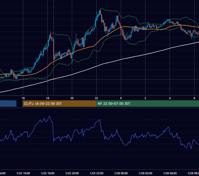Click hour label 2 on the price chart axis
199x176 pixels.
point(145,98)
